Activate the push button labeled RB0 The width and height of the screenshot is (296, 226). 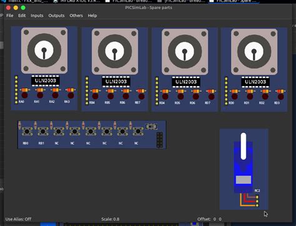pyautogui.click(x=27, y=132)
